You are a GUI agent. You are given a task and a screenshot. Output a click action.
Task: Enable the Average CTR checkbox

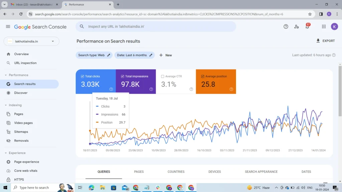tap(163, 76)
